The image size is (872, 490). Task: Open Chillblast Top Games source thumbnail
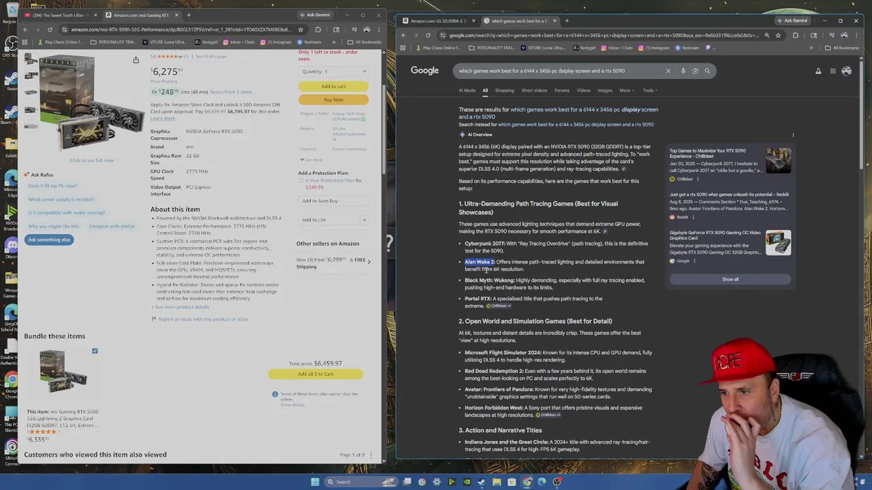778,161
